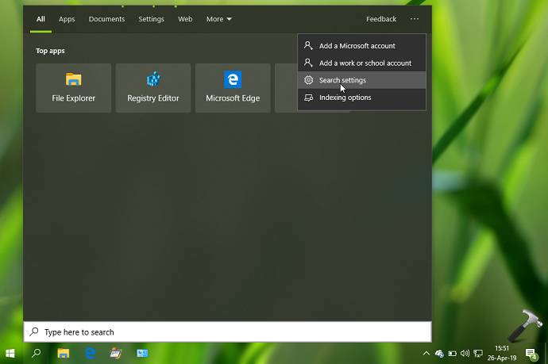Viewport: 548px width, 364px height.
Task: Choose Add a work or school account
Action: click(x=361, y=63)
